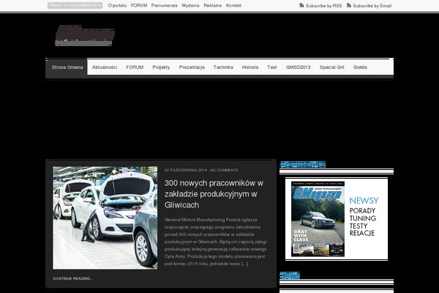
Task: Open Wydania in the top menu
Action: coord(190,5)
